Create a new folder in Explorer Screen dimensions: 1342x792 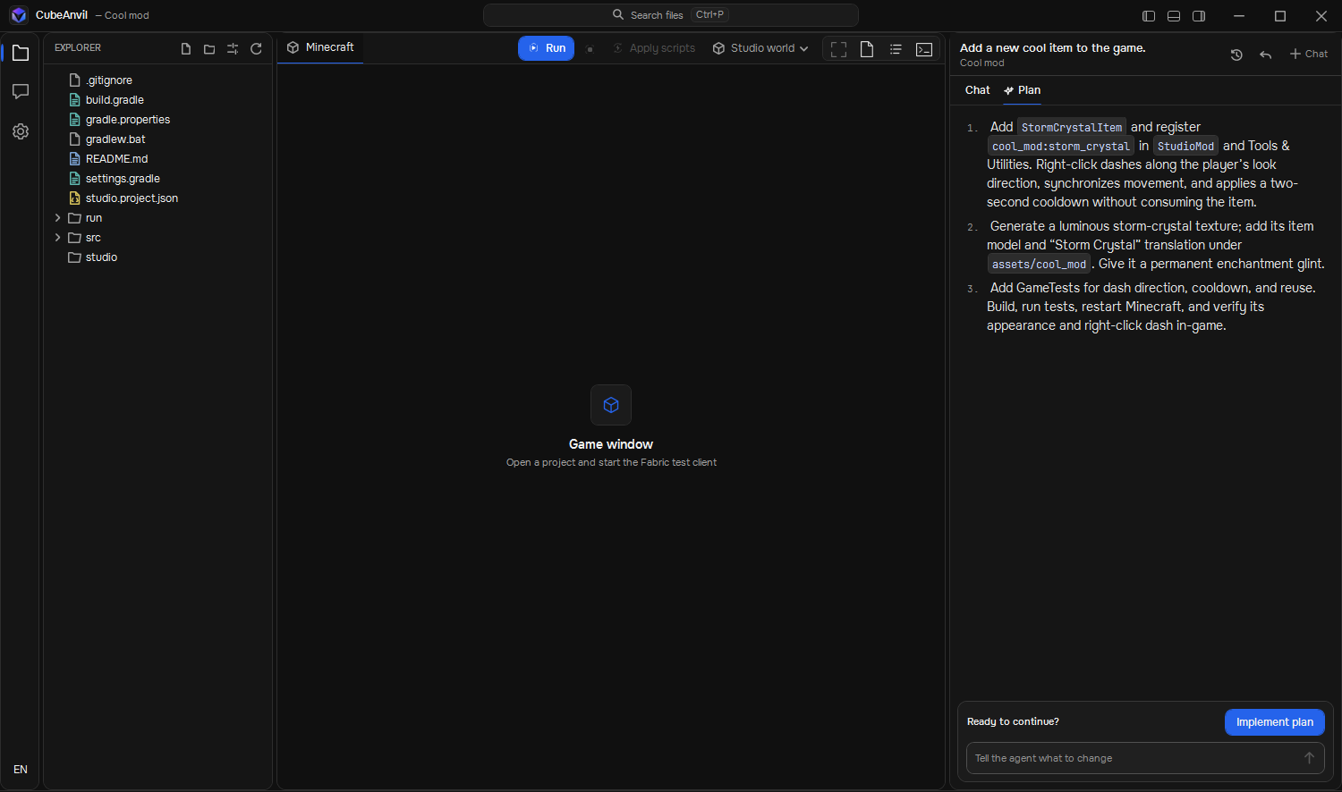pos(209,49)
